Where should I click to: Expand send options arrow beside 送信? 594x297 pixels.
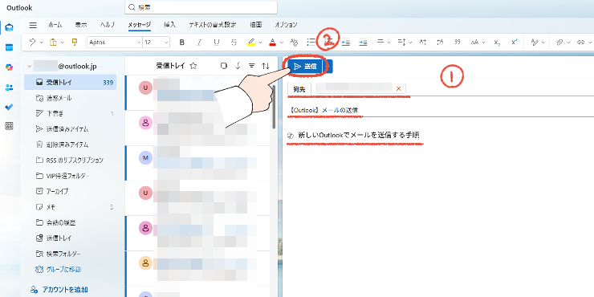click(x=328, y=67)
